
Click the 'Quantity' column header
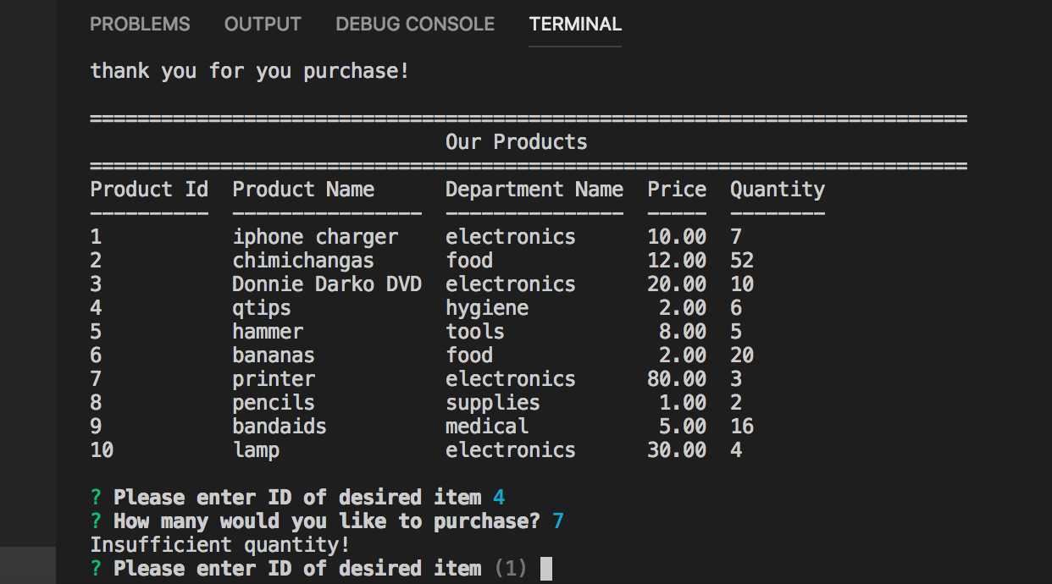point(777,189)
